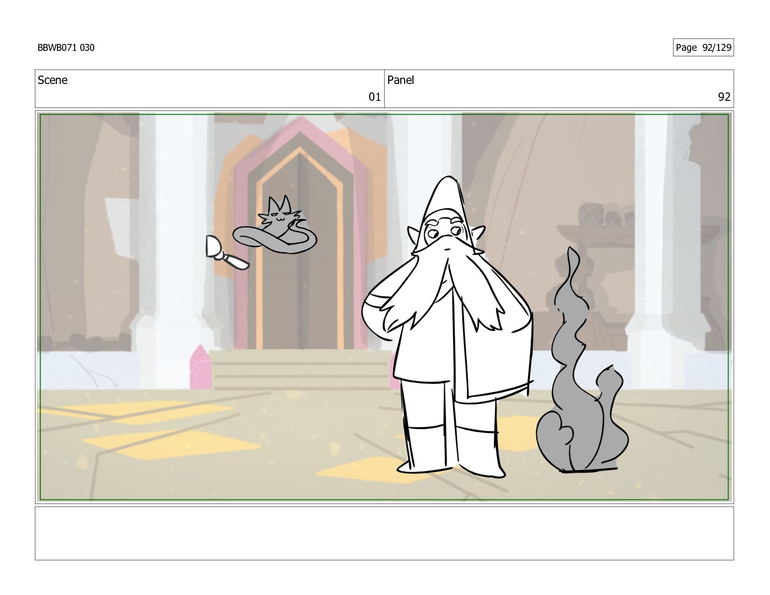Click the 'Page 92/129' page indicator box
The width and height of the screenshot is (770, 595).
703,48
